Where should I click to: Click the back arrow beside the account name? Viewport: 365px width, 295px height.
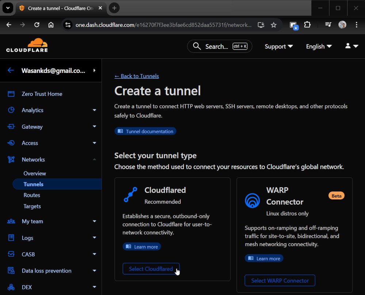(11, 70)
